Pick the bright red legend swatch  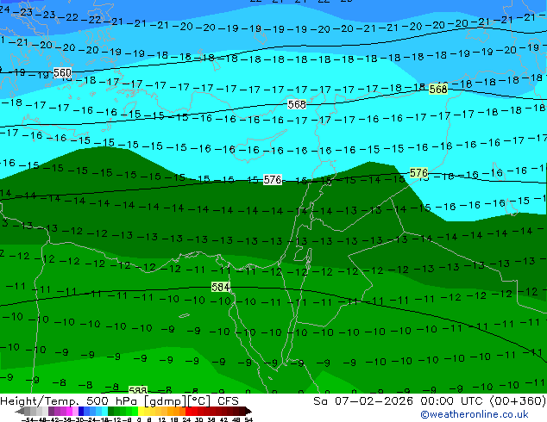(189, 412)
